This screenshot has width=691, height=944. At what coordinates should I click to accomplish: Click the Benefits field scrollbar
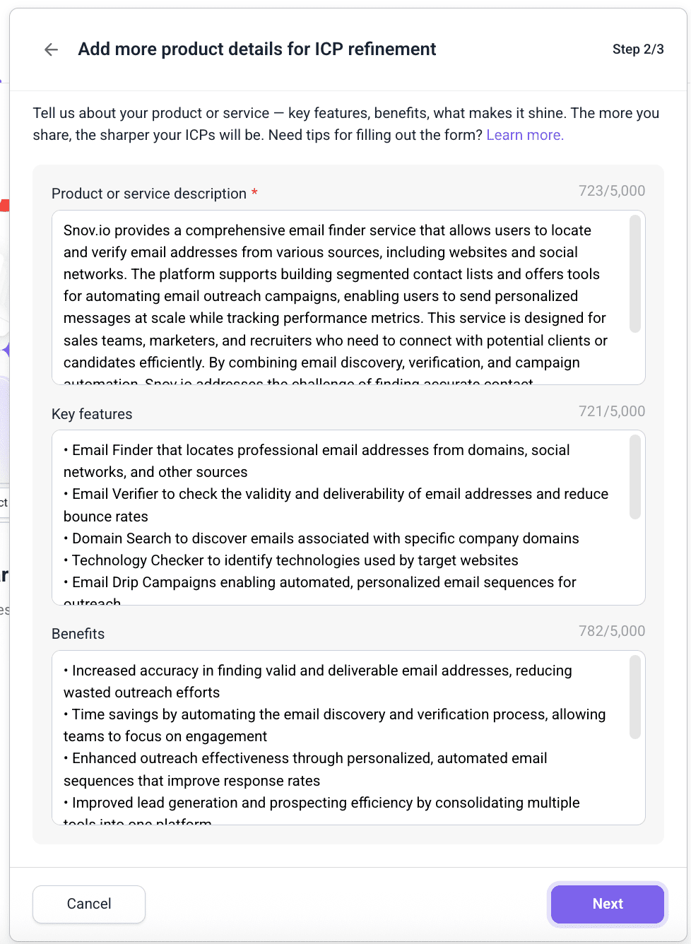click(634, 697)
